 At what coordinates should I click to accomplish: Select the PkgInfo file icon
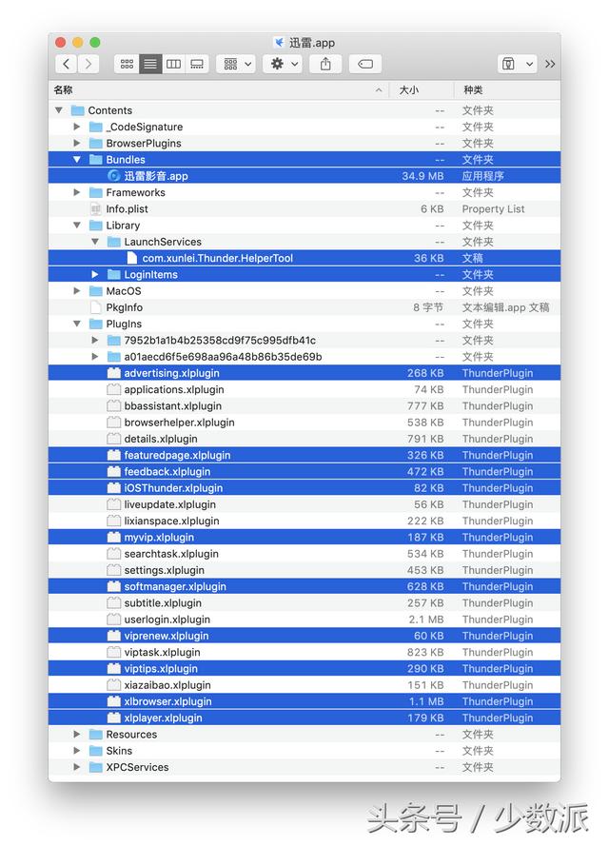pyautogui.click(x=95, y=307)
